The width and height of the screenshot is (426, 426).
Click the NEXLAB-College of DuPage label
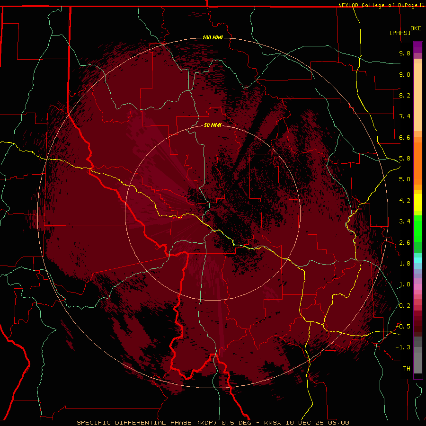pos(379,5)
